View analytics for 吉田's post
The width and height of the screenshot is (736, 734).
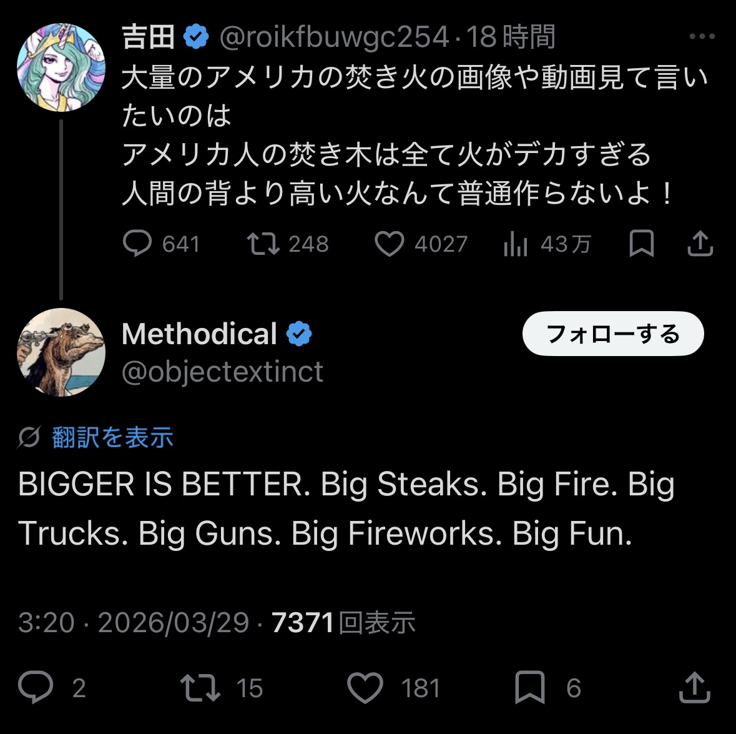(x=516, y=245)
